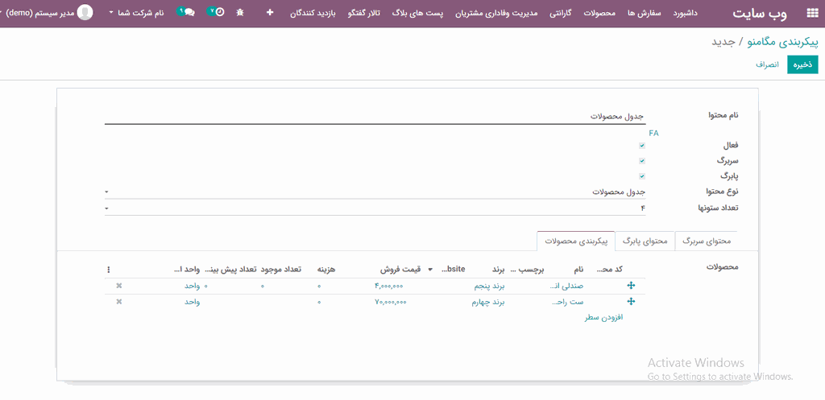The width and height of the screenshot is (825, 400).
Task: Open داشبورد menu
Action: (686, 11)
